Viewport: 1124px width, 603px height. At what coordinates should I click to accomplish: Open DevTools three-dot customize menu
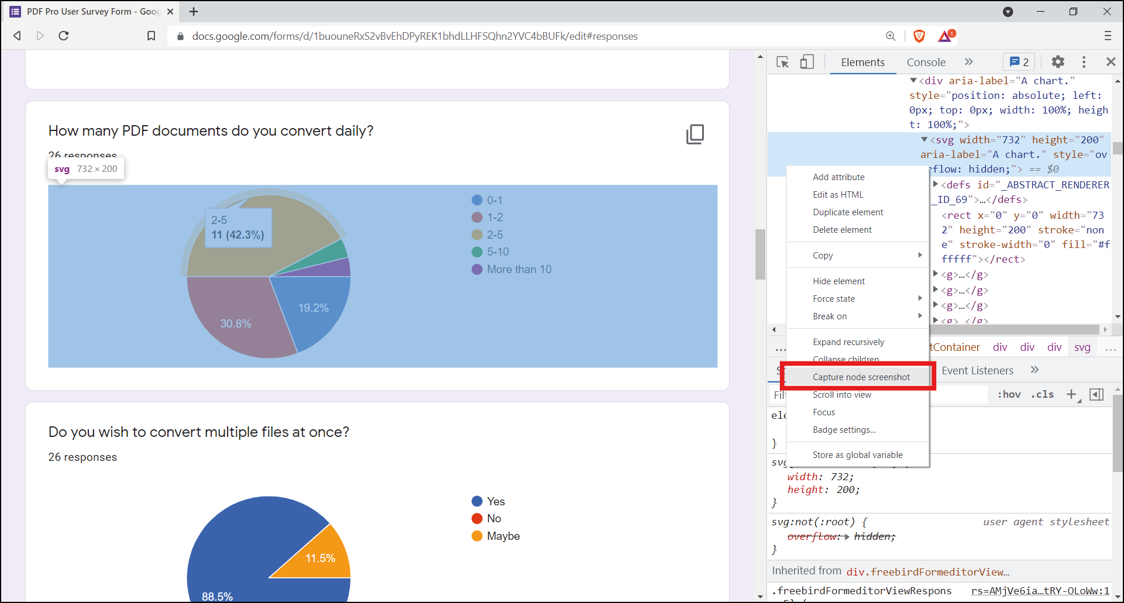pos(1084,62)
